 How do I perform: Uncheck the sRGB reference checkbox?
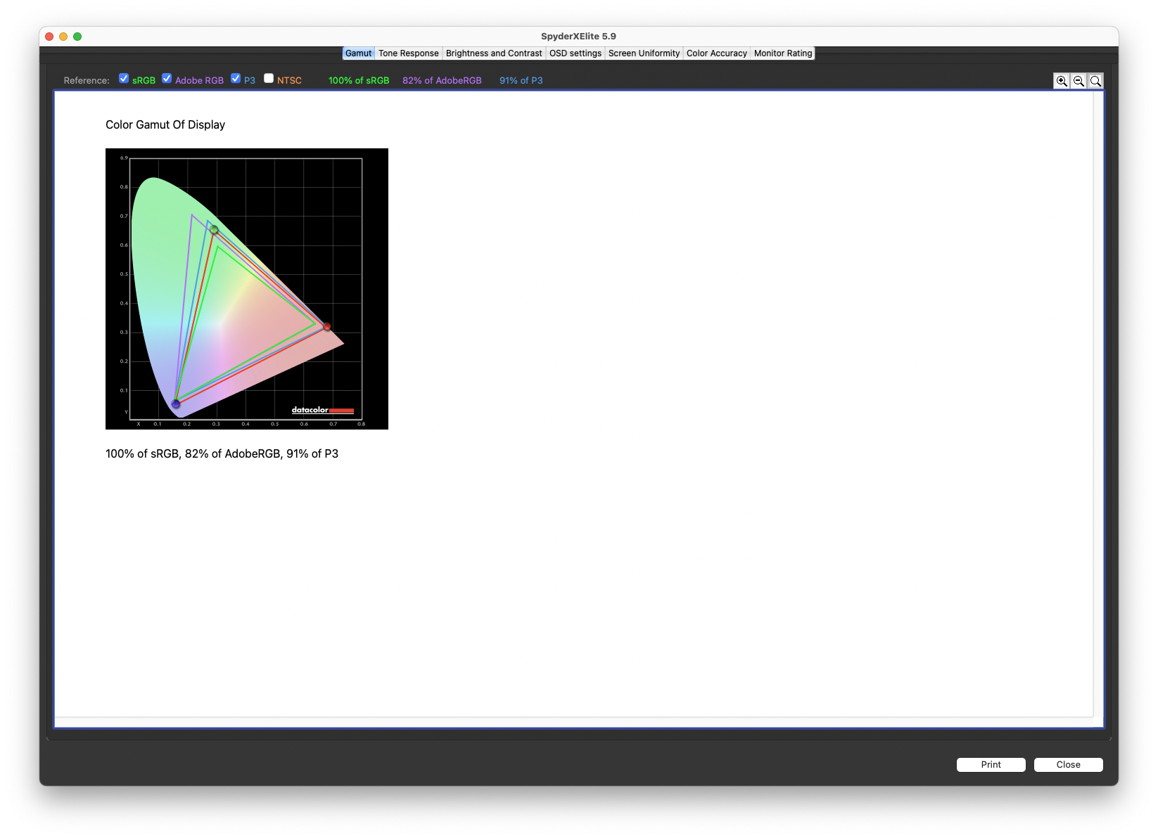tap(124, 78)
